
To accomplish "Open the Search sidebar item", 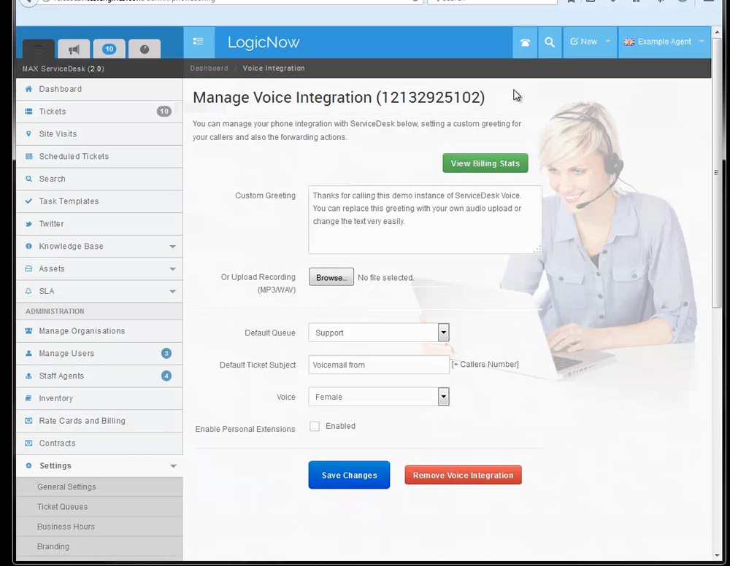I will pyautogui.click(x=99, y=179).
